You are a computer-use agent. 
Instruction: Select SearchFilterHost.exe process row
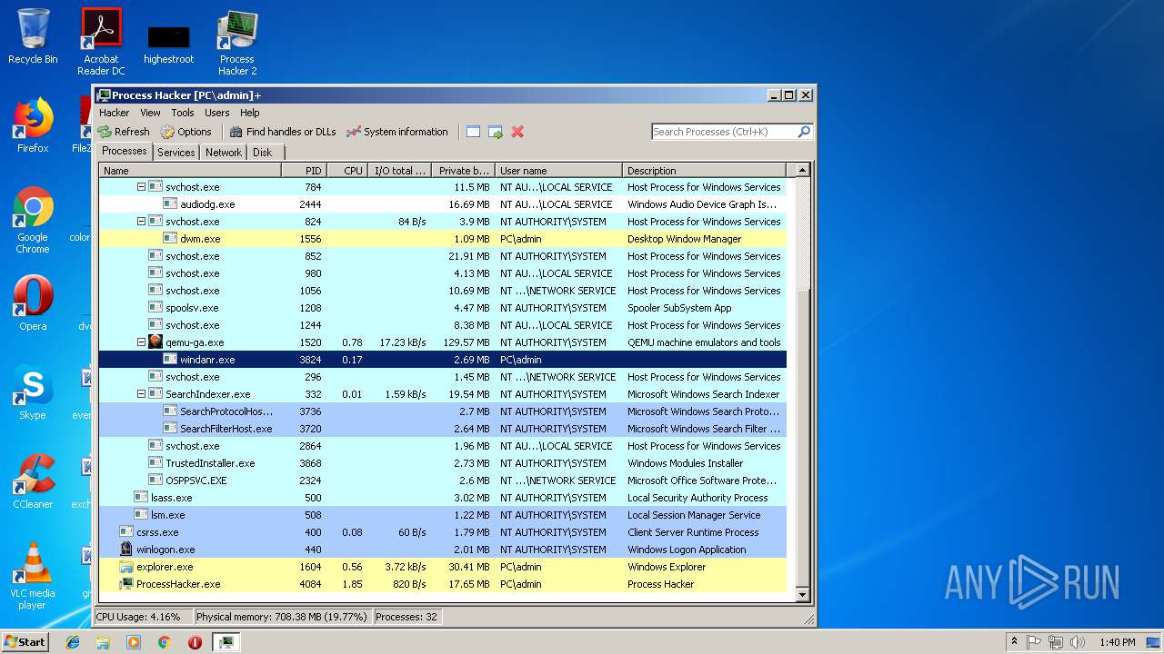click(442, 429)
